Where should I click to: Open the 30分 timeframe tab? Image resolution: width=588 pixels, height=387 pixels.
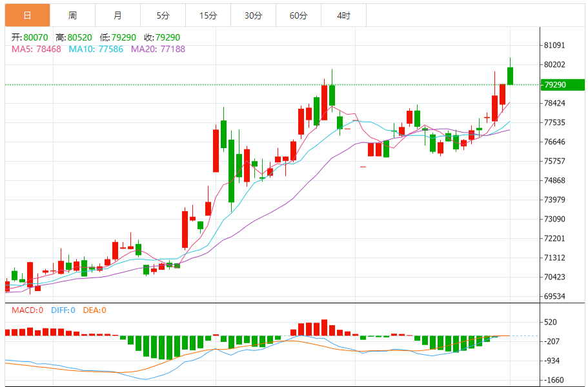pyautogui.click(x=253, y=15)
